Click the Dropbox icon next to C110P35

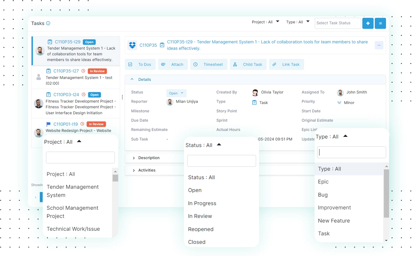pos(132,45)
